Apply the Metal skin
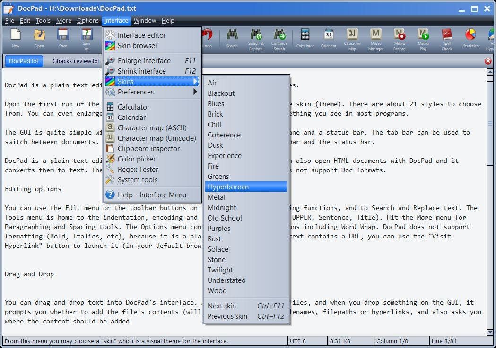 246,197
